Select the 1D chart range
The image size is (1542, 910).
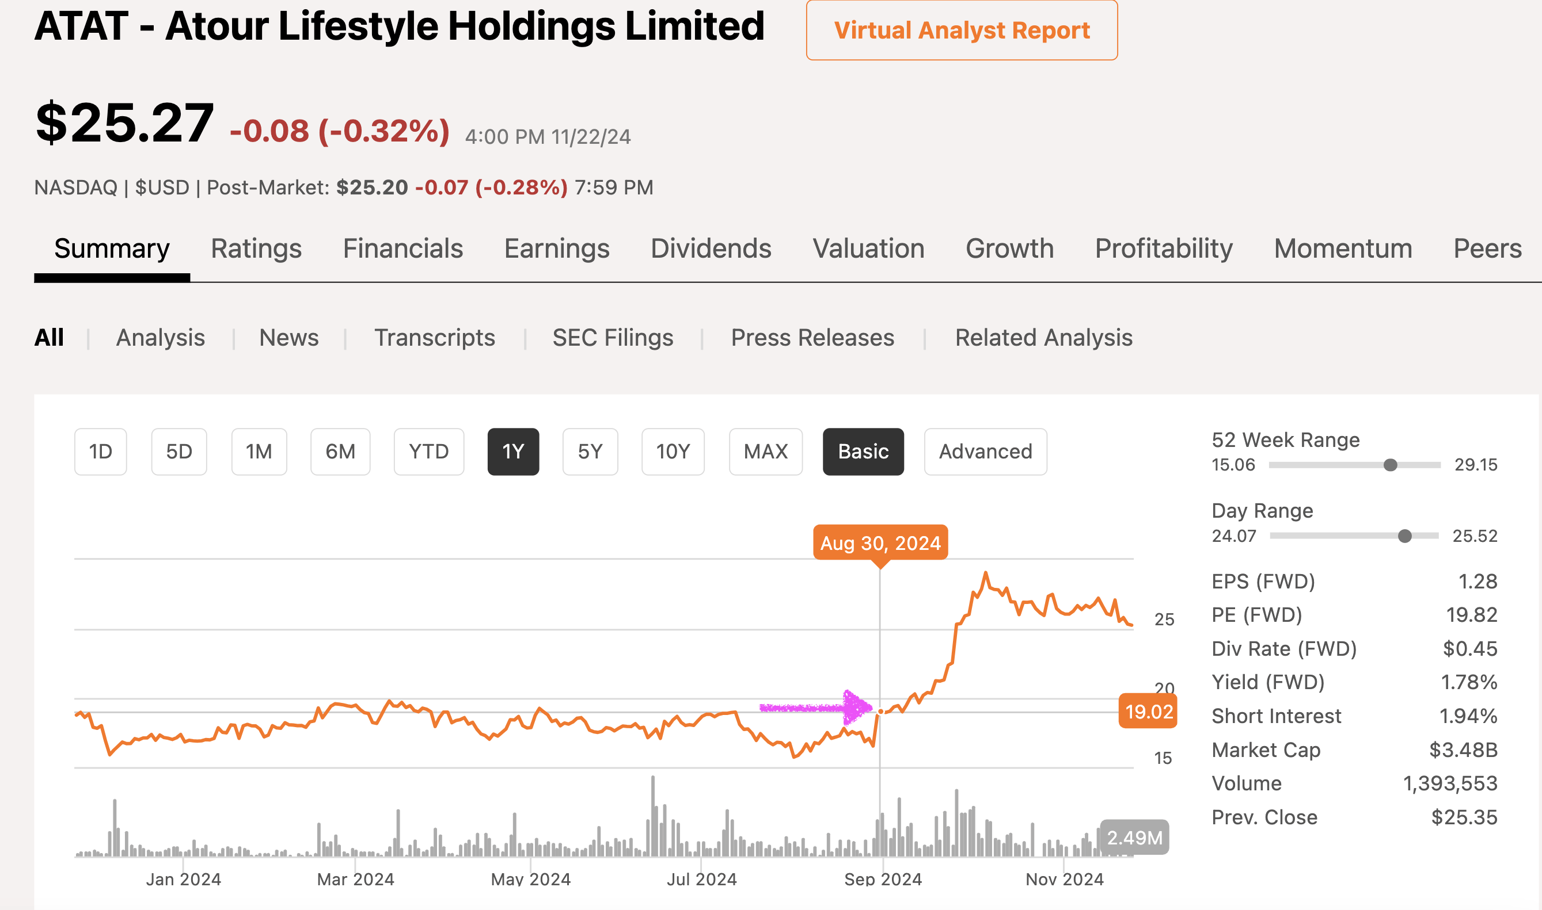[101, 452]
